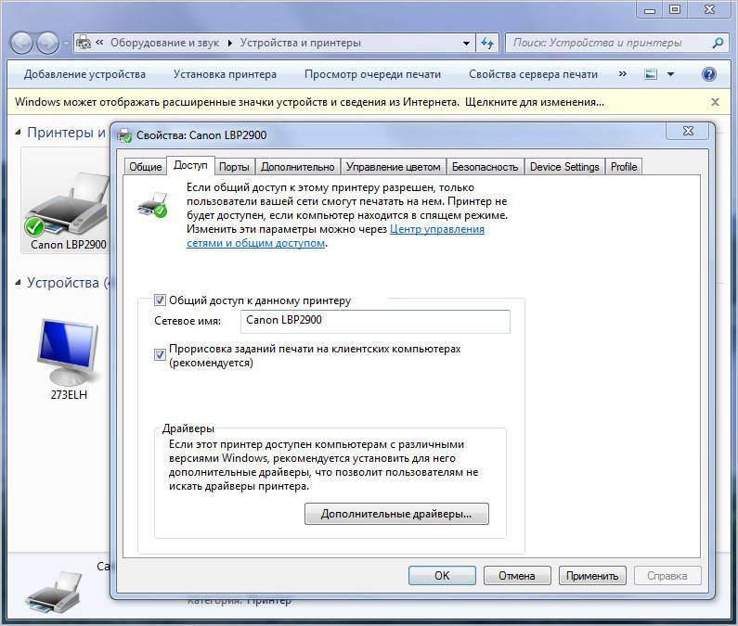This screenshot has height=626, width=738.
Task: Click Оборудование и звук breadcrumb
Action: click(164, 43)
